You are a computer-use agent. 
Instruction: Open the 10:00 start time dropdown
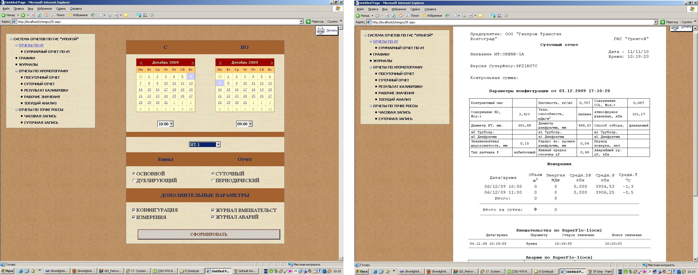coord(171,124)
